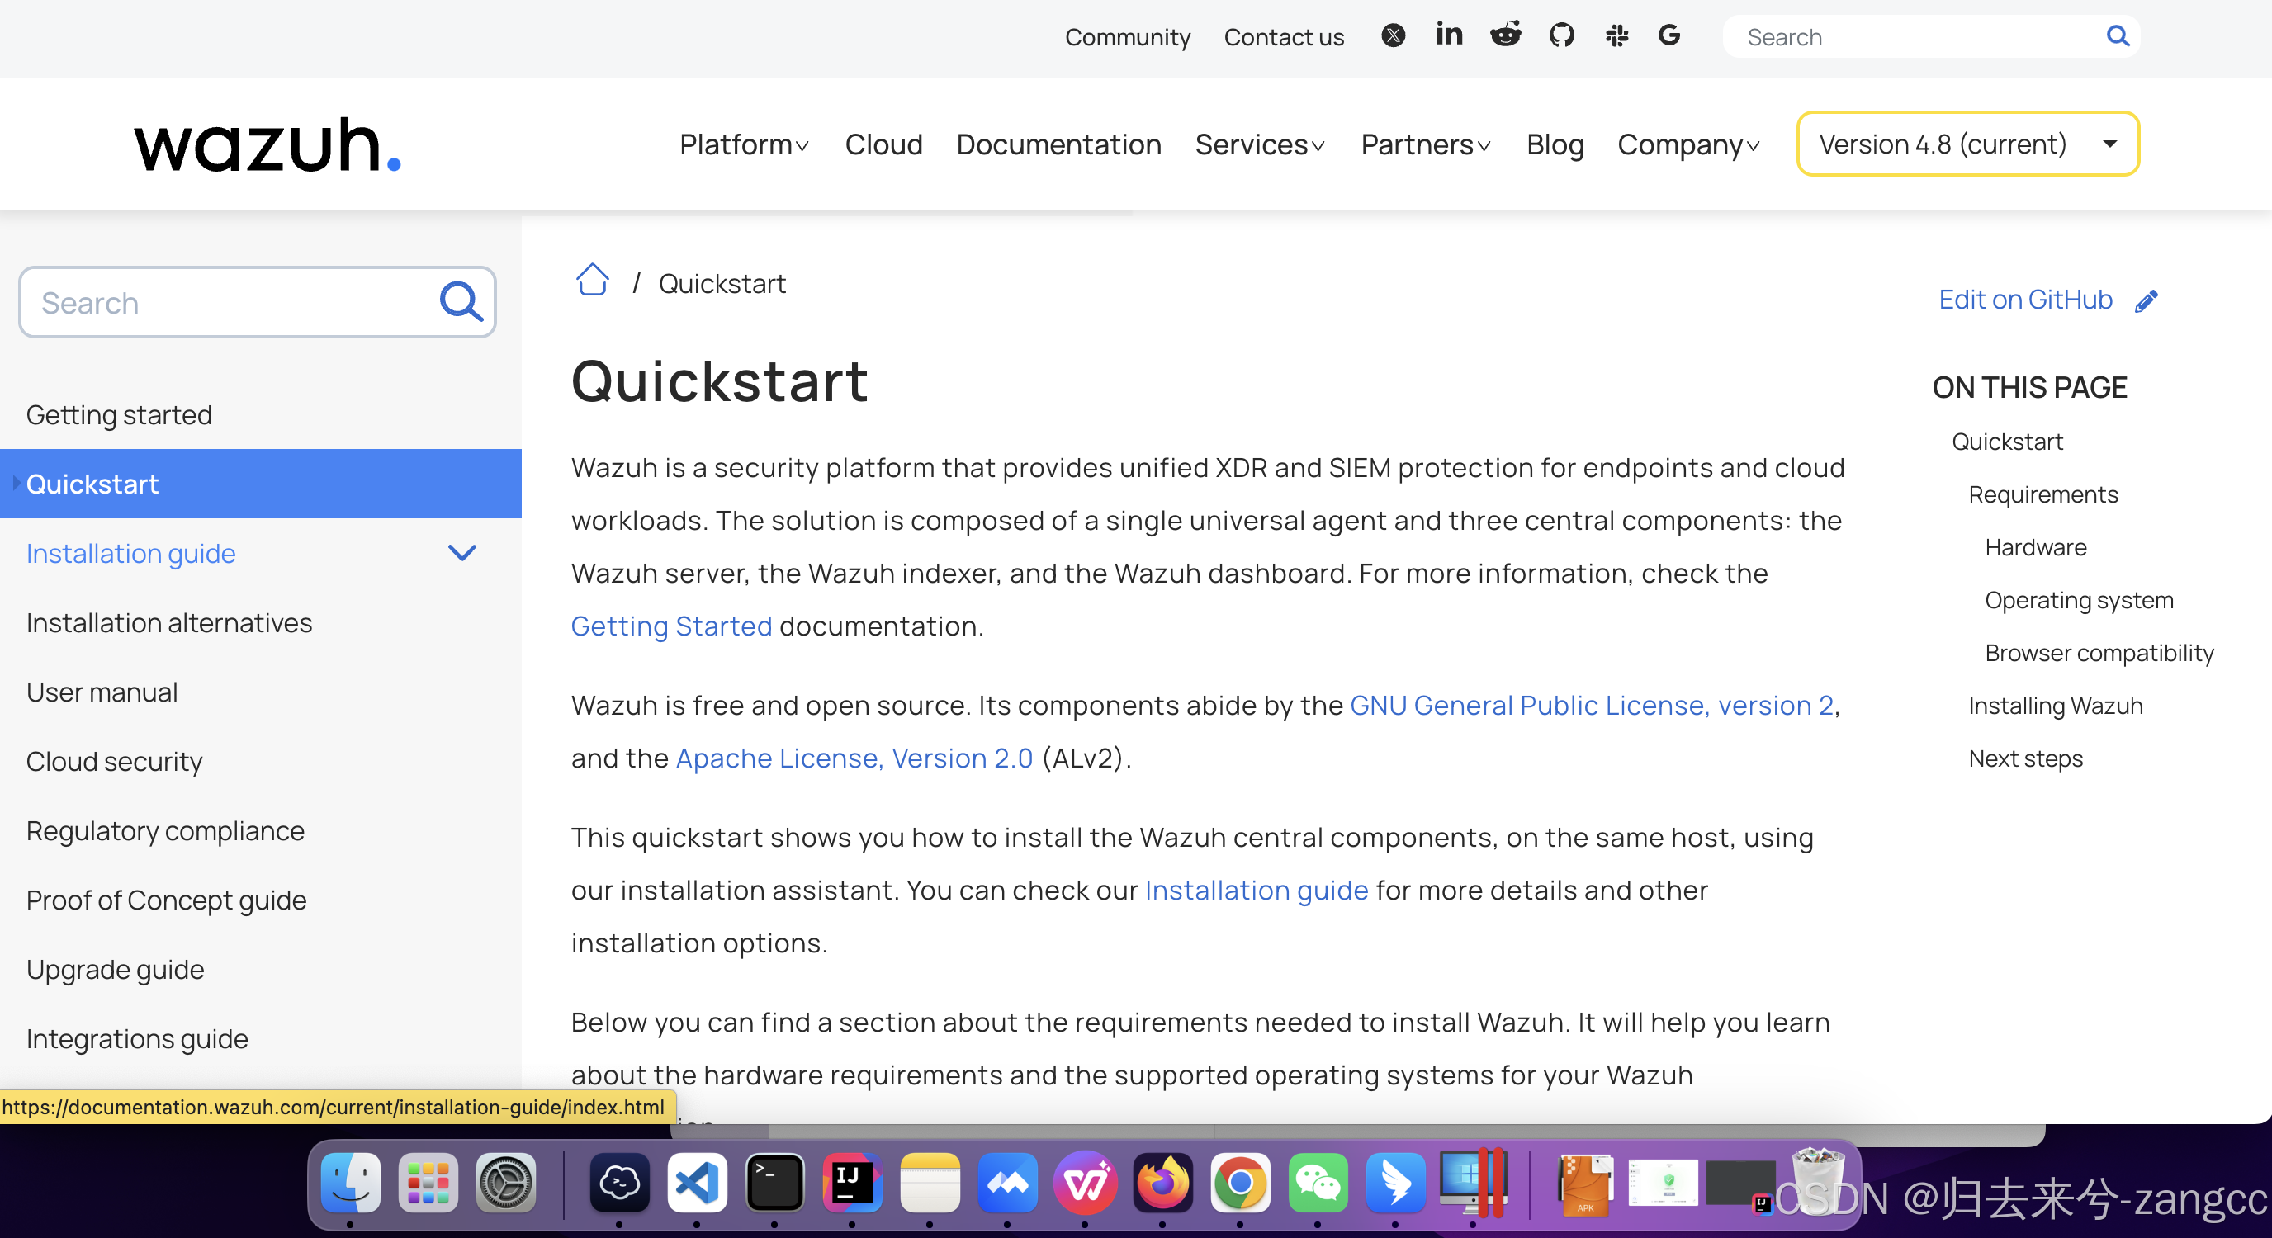Select Cloud security in sidebar

(114, 761)
